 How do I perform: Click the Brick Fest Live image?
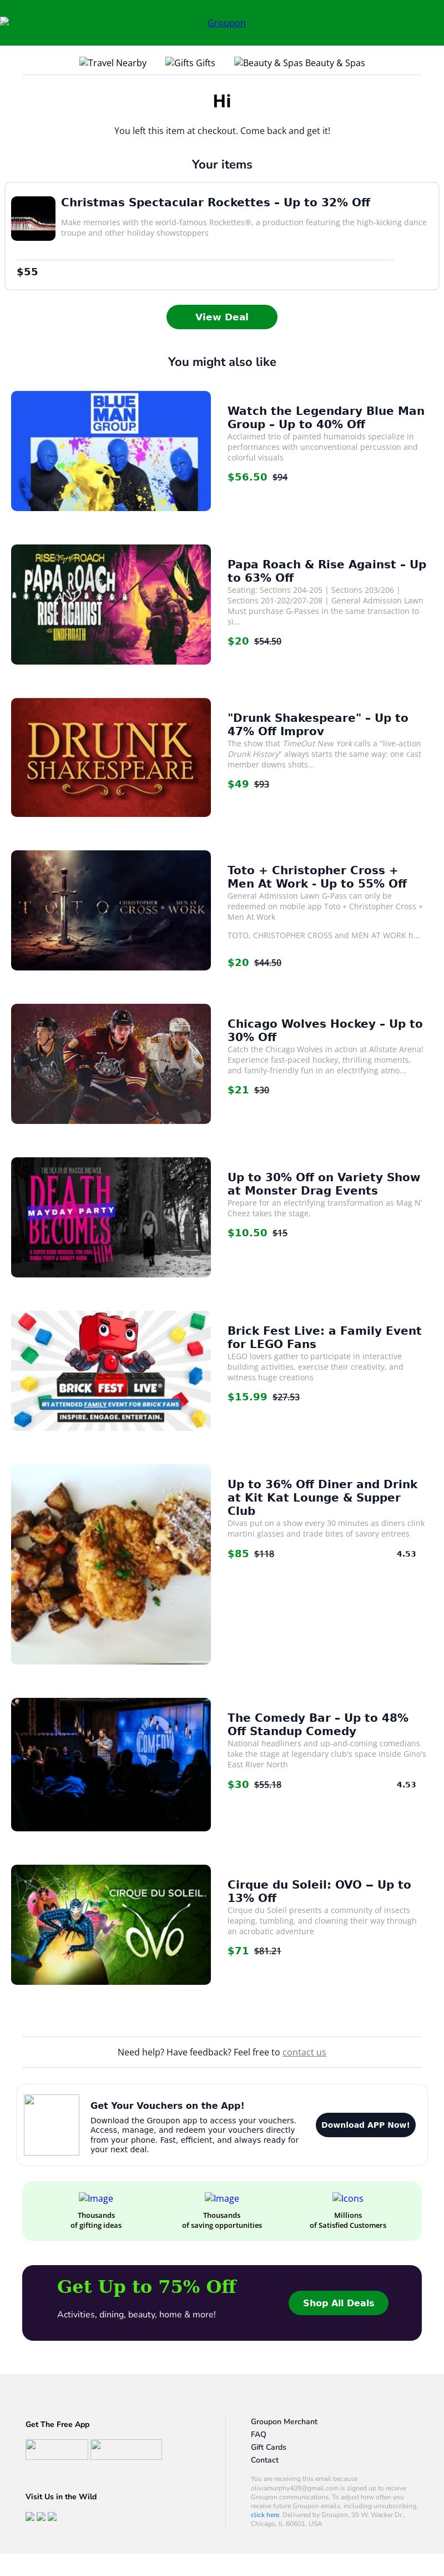tap(111, 1370)
